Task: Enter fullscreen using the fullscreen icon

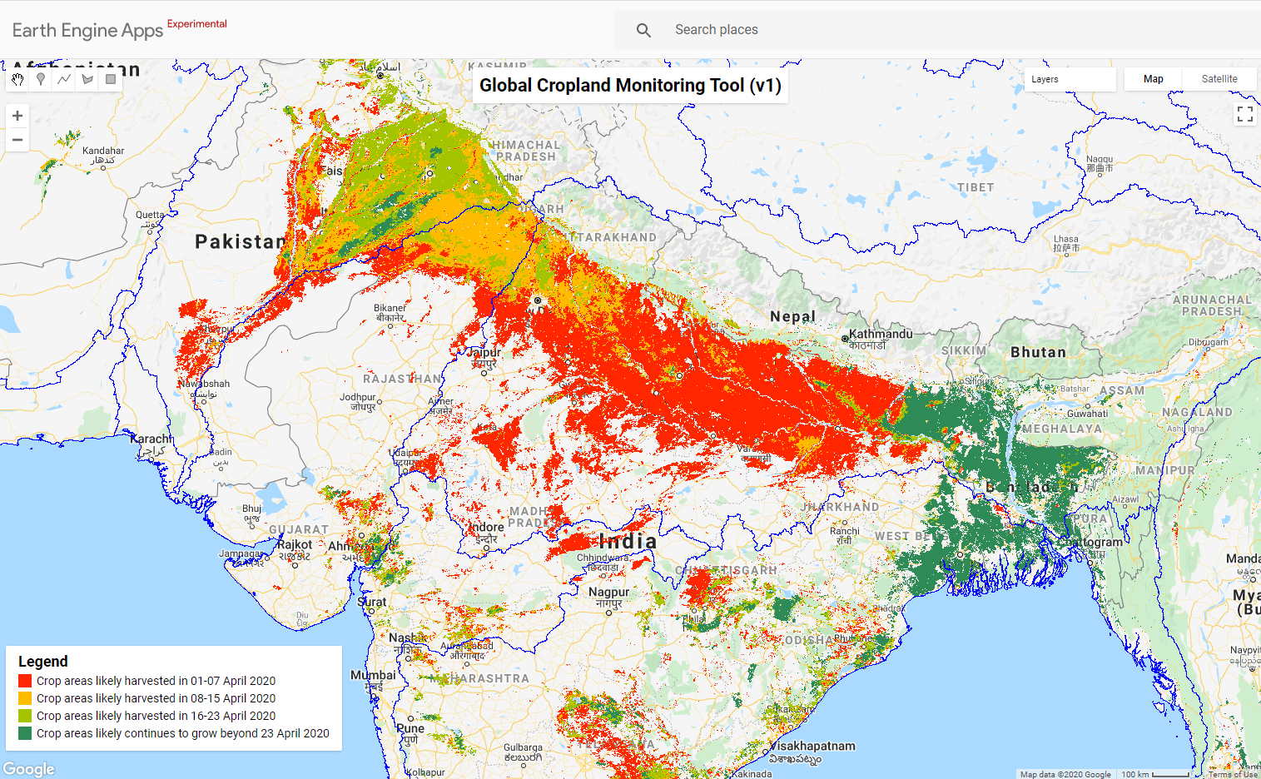Action: [1244, 114]
